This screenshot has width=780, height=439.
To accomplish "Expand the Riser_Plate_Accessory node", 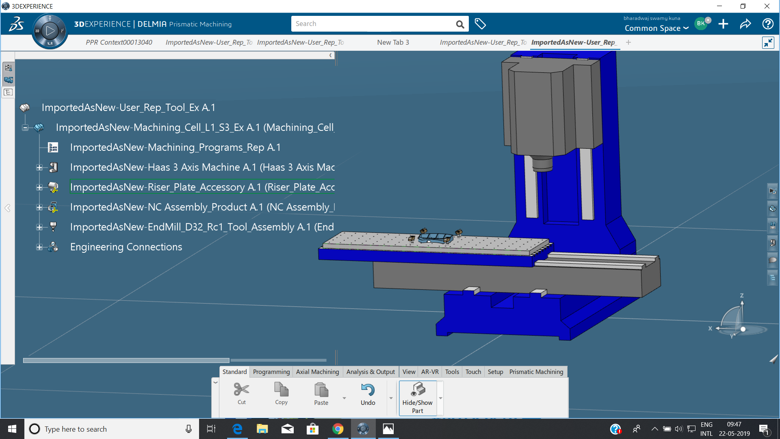I will (39, 187).
